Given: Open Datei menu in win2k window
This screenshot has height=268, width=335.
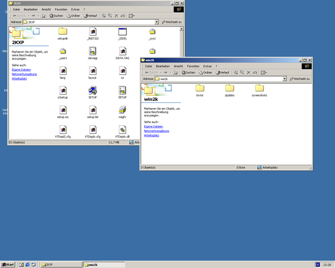Looking at the screenshot, I should [148, 66].
